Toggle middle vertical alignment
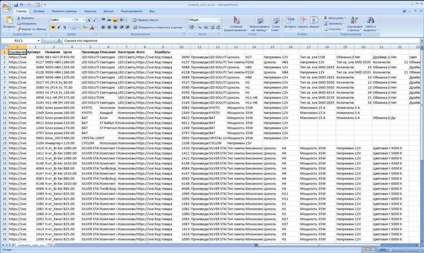The height and width of the screenshot is (253, 424). tap(109, 20)
